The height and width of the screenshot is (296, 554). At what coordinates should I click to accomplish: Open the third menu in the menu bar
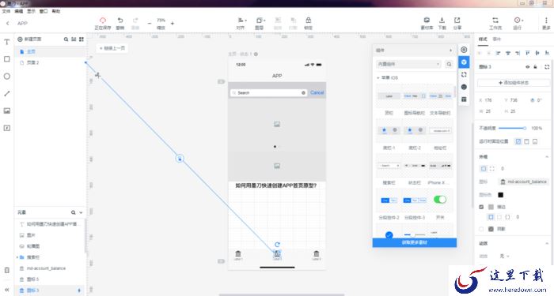point(32,11)
